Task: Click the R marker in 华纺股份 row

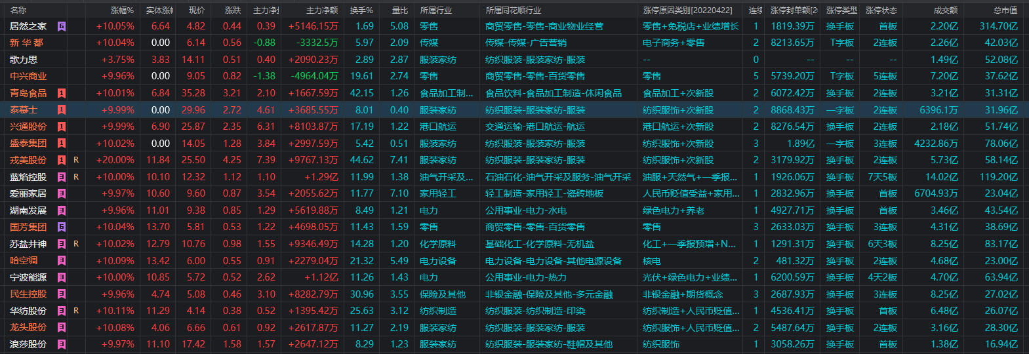Action: pos(76,311)
